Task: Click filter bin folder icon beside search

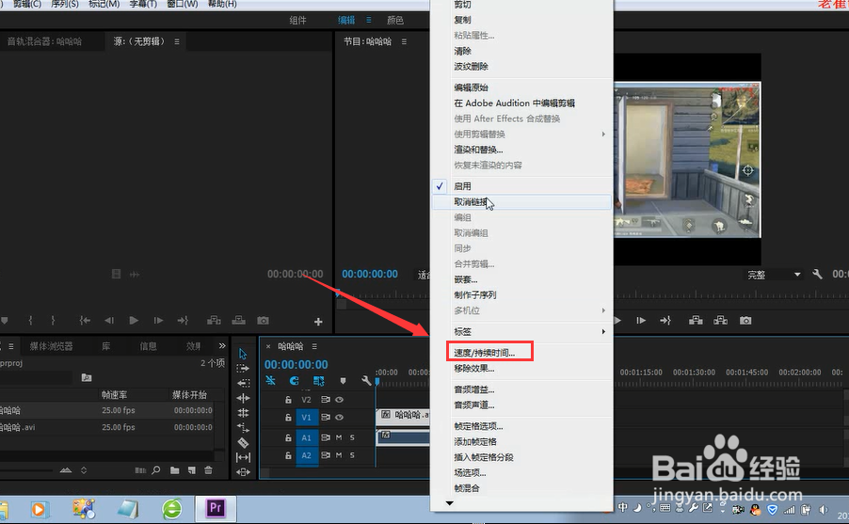Action: click(87, 377)
